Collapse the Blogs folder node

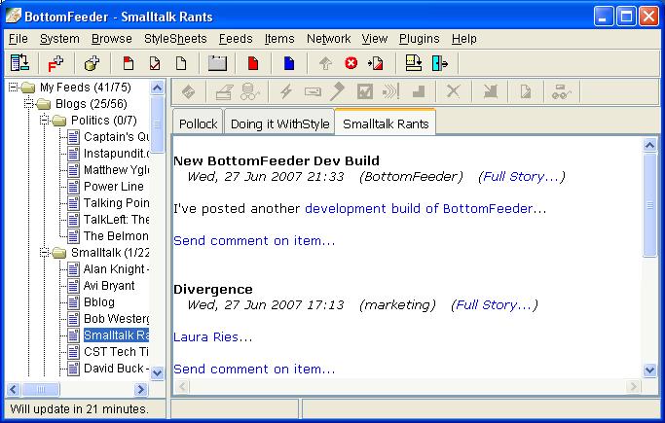(x=29, y=104)
